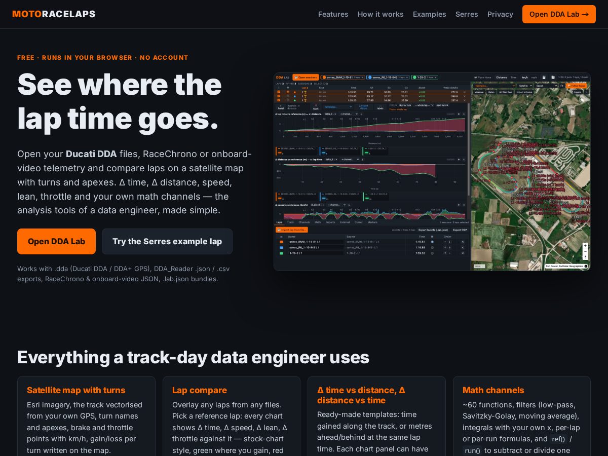Select serres_R6_1-19-849 session tab in preview

pos(388,78)
